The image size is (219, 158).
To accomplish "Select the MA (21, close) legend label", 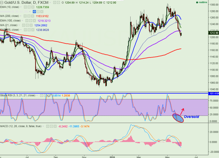I will (x=9, y=25).
